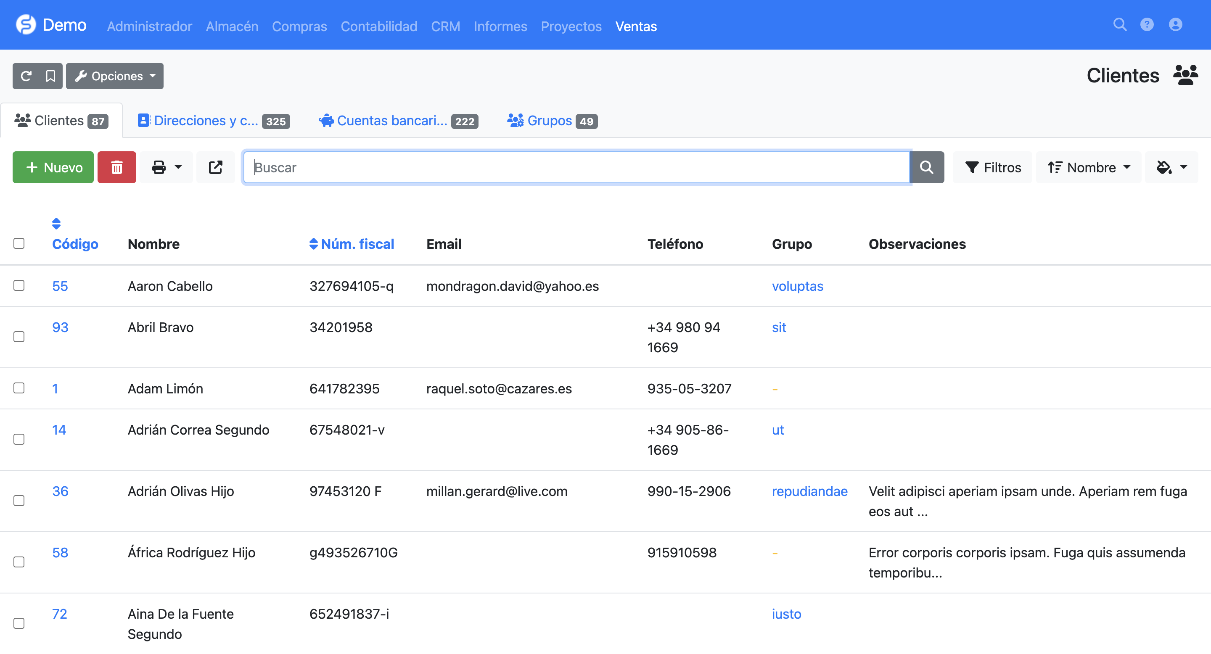This screenshot has height=654, width=1211.
Task: Check the box for Aina De la Fuente Segundo
Action: [x=19, y=623]
